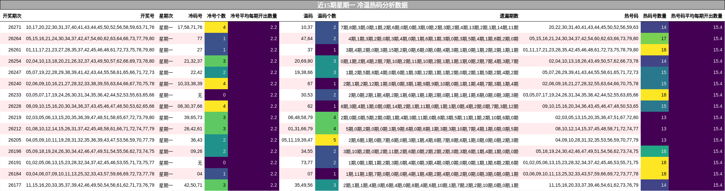
Task: Click the '热号码平均每期开出数量' column header
Action: [x=697, y=16]
